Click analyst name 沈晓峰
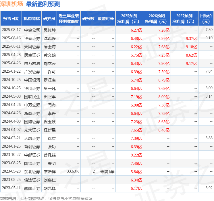 pyautogui.click(x=50, y=38)
